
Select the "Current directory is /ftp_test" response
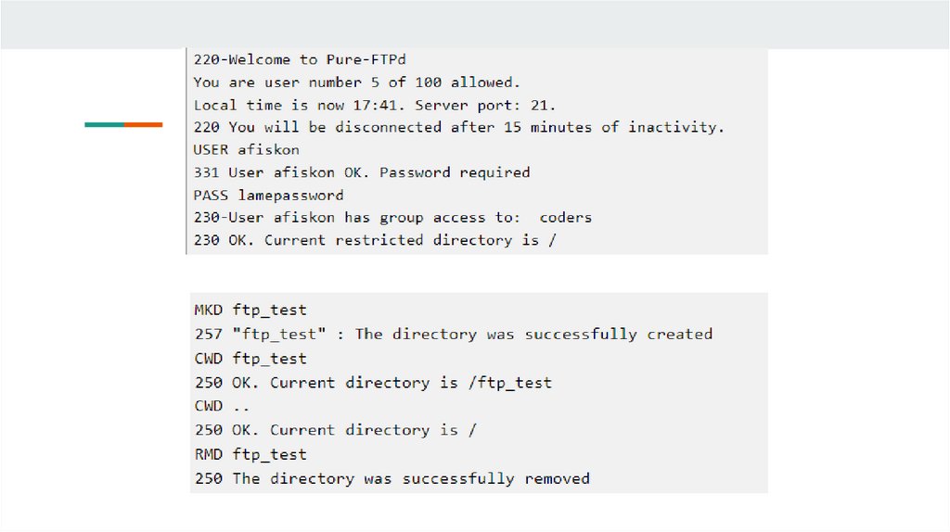pyautogui.click(x=373, y=383)
